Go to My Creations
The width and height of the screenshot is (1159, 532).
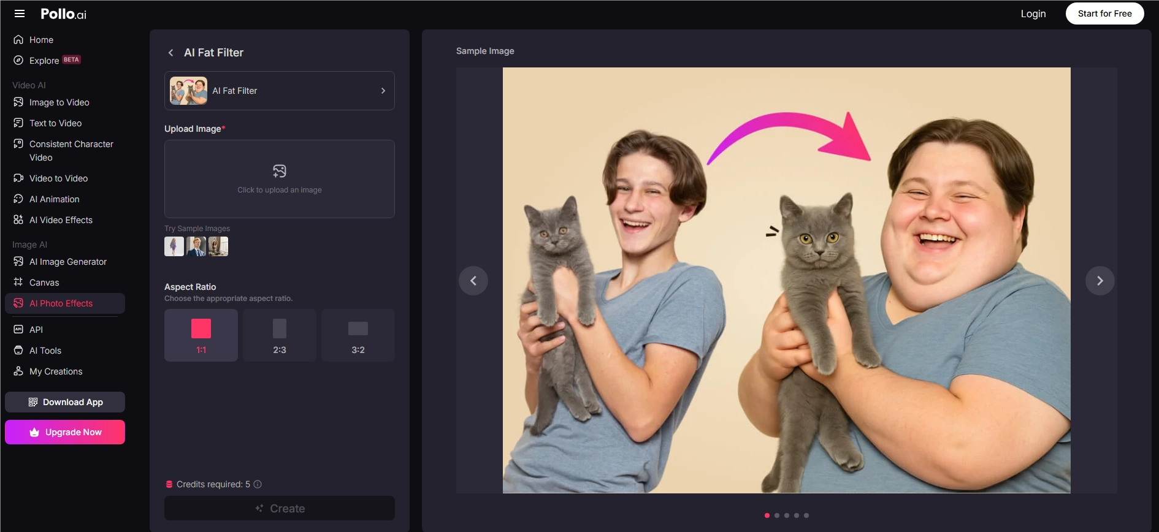55,371
